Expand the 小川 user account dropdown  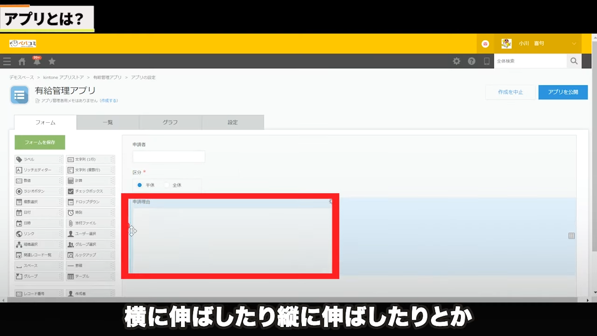point(574,43)
